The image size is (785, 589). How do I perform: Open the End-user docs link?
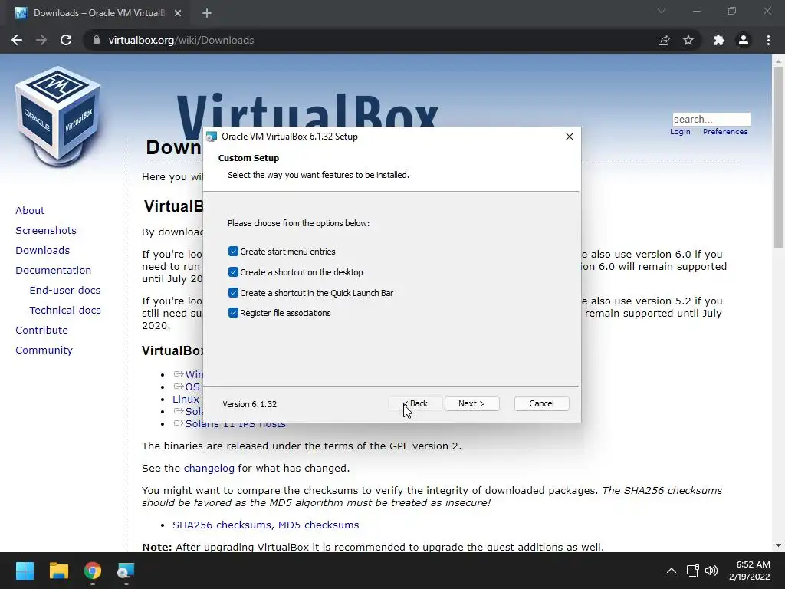65,291
